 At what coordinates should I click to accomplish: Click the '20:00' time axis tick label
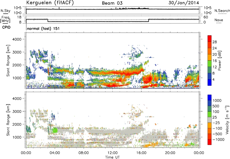click(x=170, y=153)
